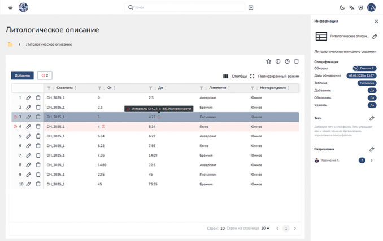This screenshot has width=383, height=241.
Task: Click the Добавить button
Action: [22, 75]
